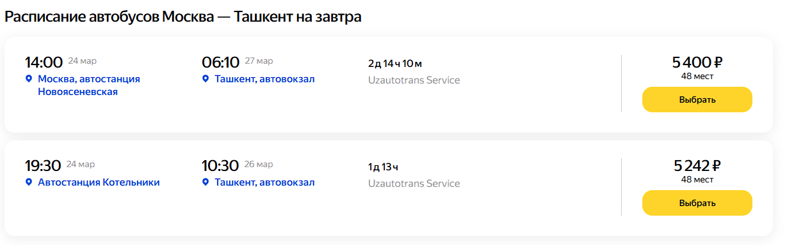Screen dimensions: 787x245
Task: Click the 14:00 departure time
Action: [x=44, y=63]
